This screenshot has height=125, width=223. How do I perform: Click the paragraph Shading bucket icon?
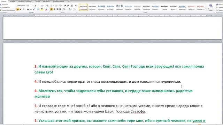click(69, 9)
